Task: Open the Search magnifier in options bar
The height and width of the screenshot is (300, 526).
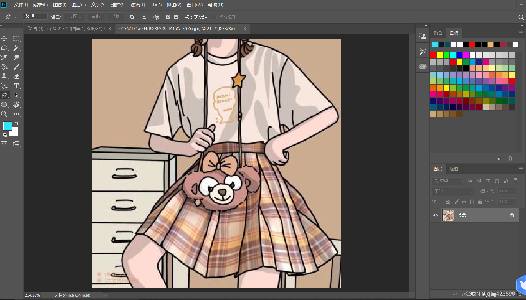Action: [x=521, y=17]
